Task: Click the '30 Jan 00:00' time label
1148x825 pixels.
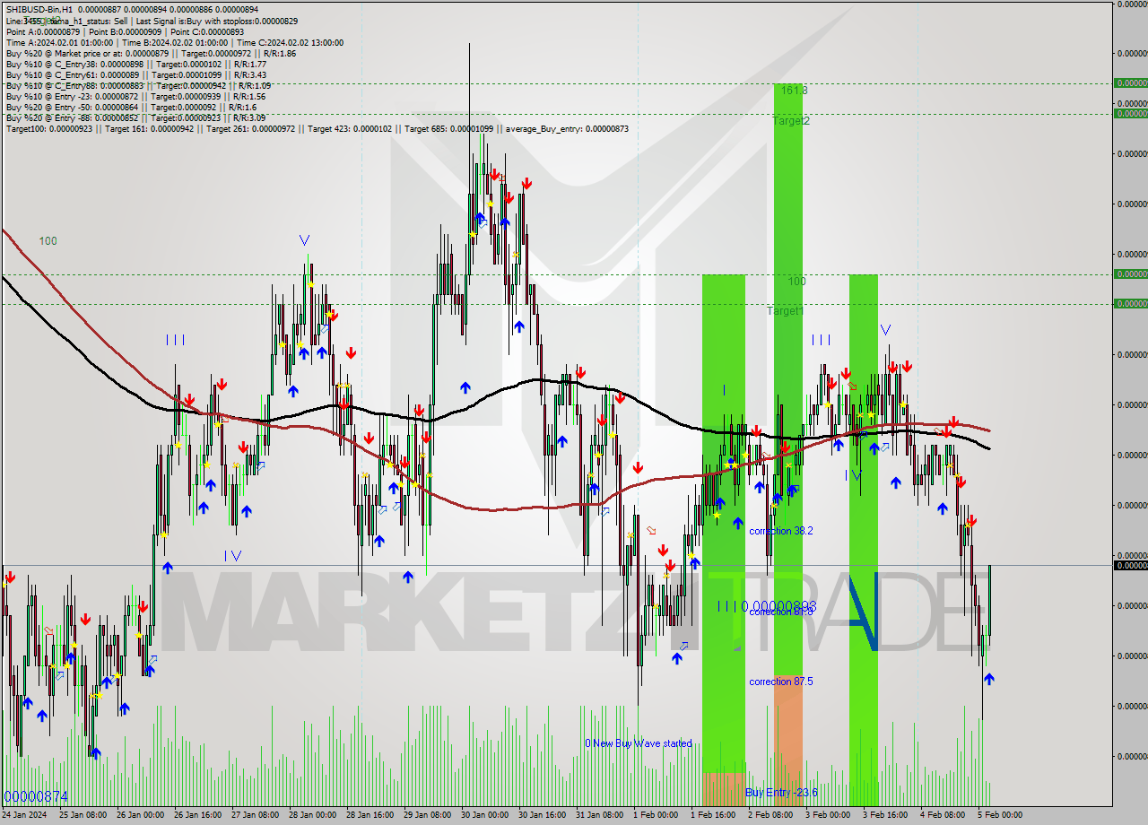Action: pyautogui.click(x=485, y=815)
